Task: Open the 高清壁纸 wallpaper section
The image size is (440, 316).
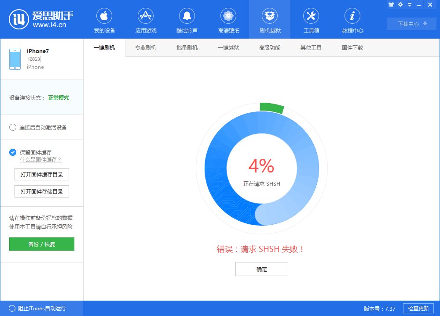Action: pos(228,19)
